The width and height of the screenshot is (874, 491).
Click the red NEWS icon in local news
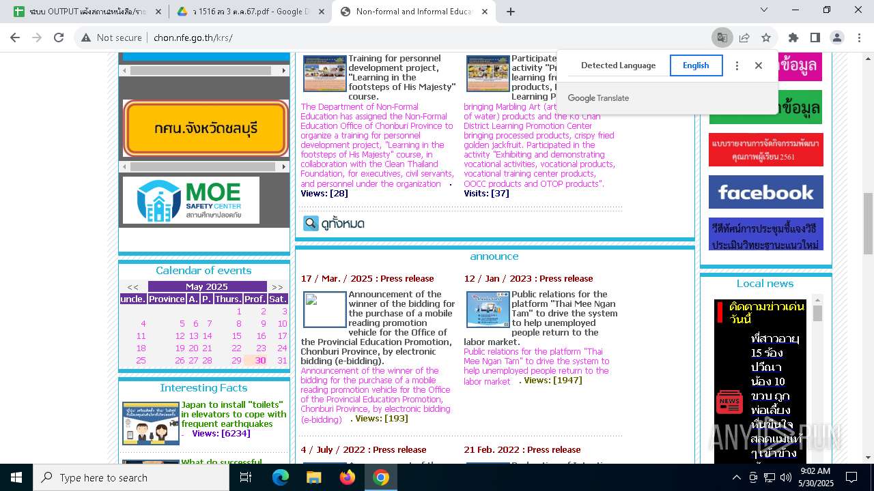coord(729,402)
